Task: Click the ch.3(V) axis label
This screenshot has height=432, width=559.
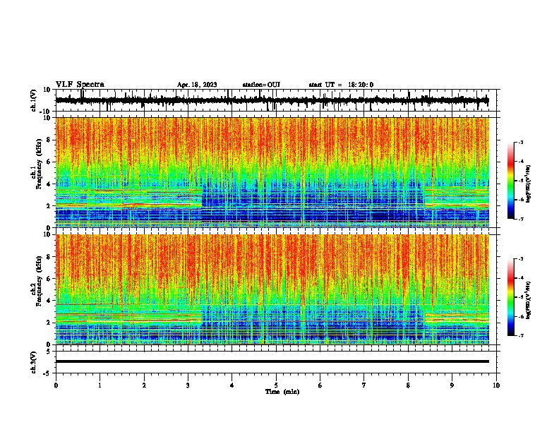Action: click(34, 362)
